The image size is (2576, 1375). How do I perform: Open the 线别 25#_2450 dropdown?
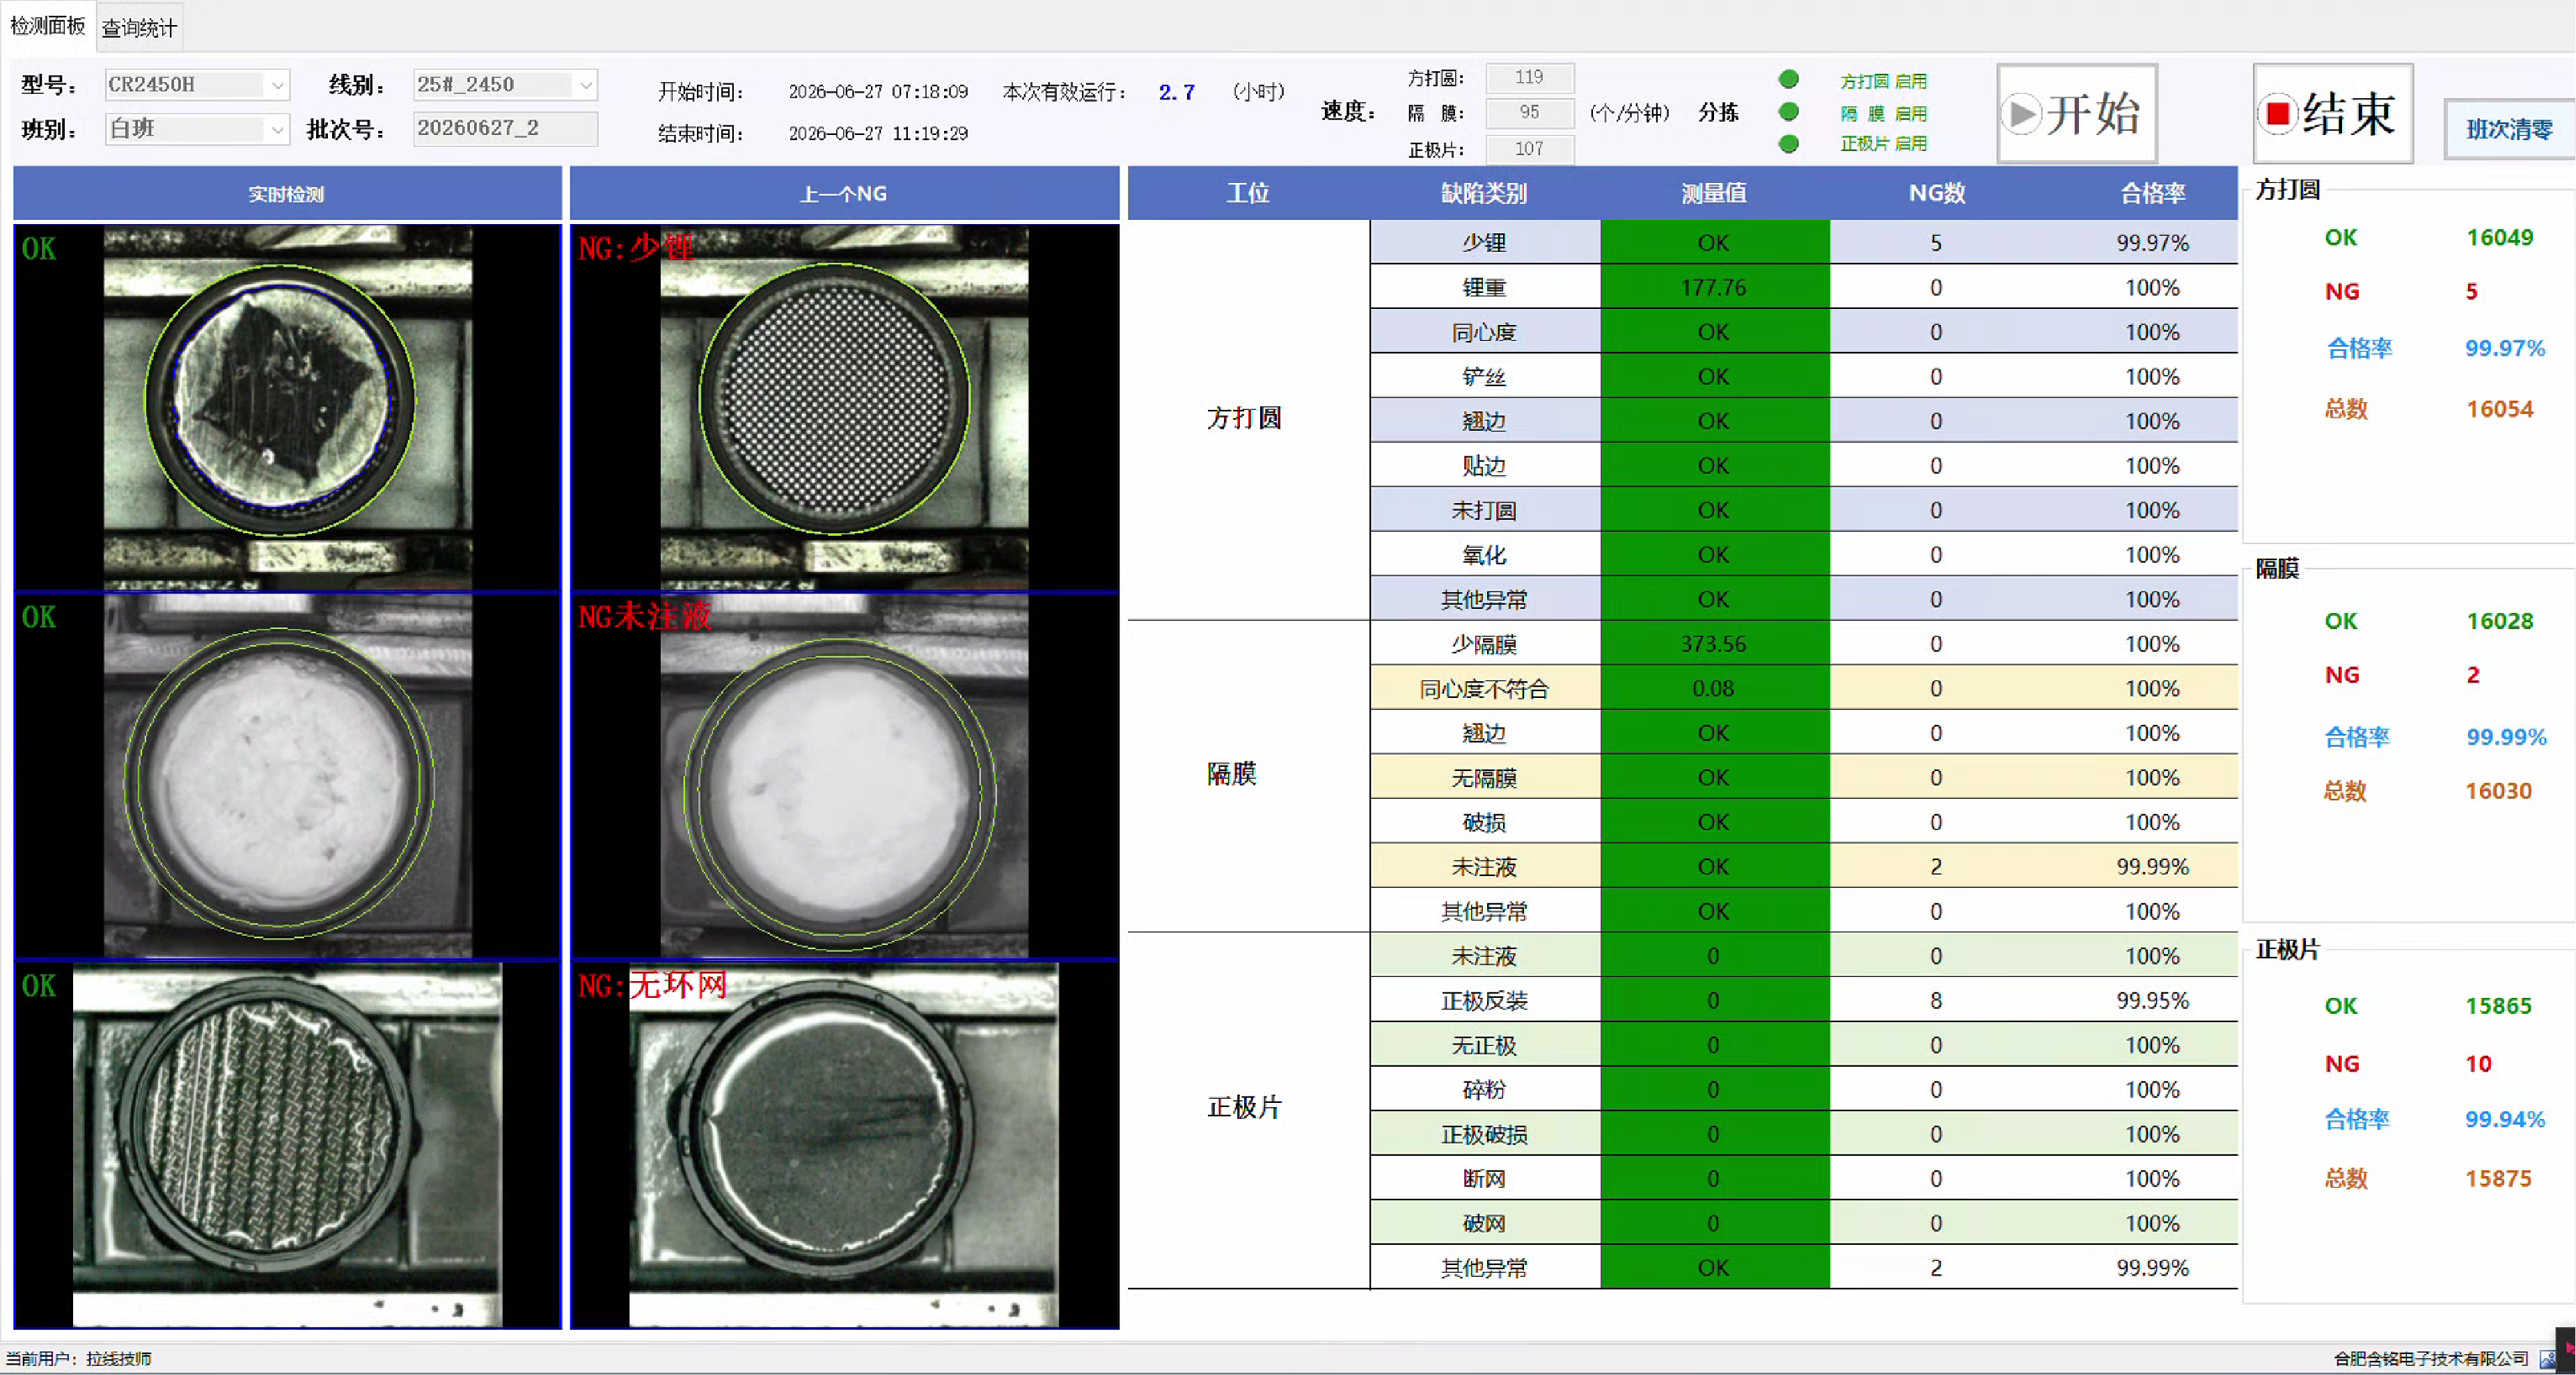pos(505,85)
